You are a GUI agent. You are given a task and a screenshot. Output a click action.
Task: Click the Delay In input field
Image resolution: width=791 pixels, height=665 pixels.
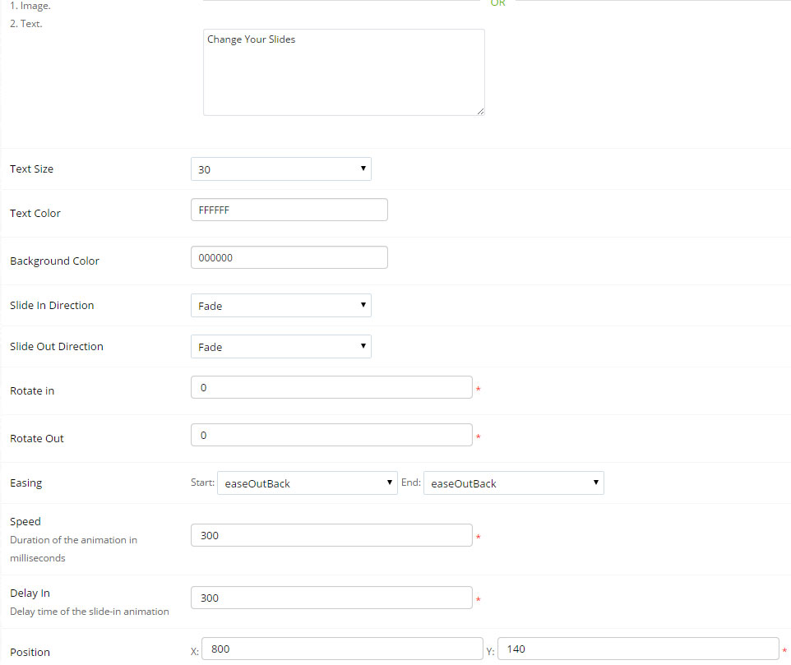(331, 598)
